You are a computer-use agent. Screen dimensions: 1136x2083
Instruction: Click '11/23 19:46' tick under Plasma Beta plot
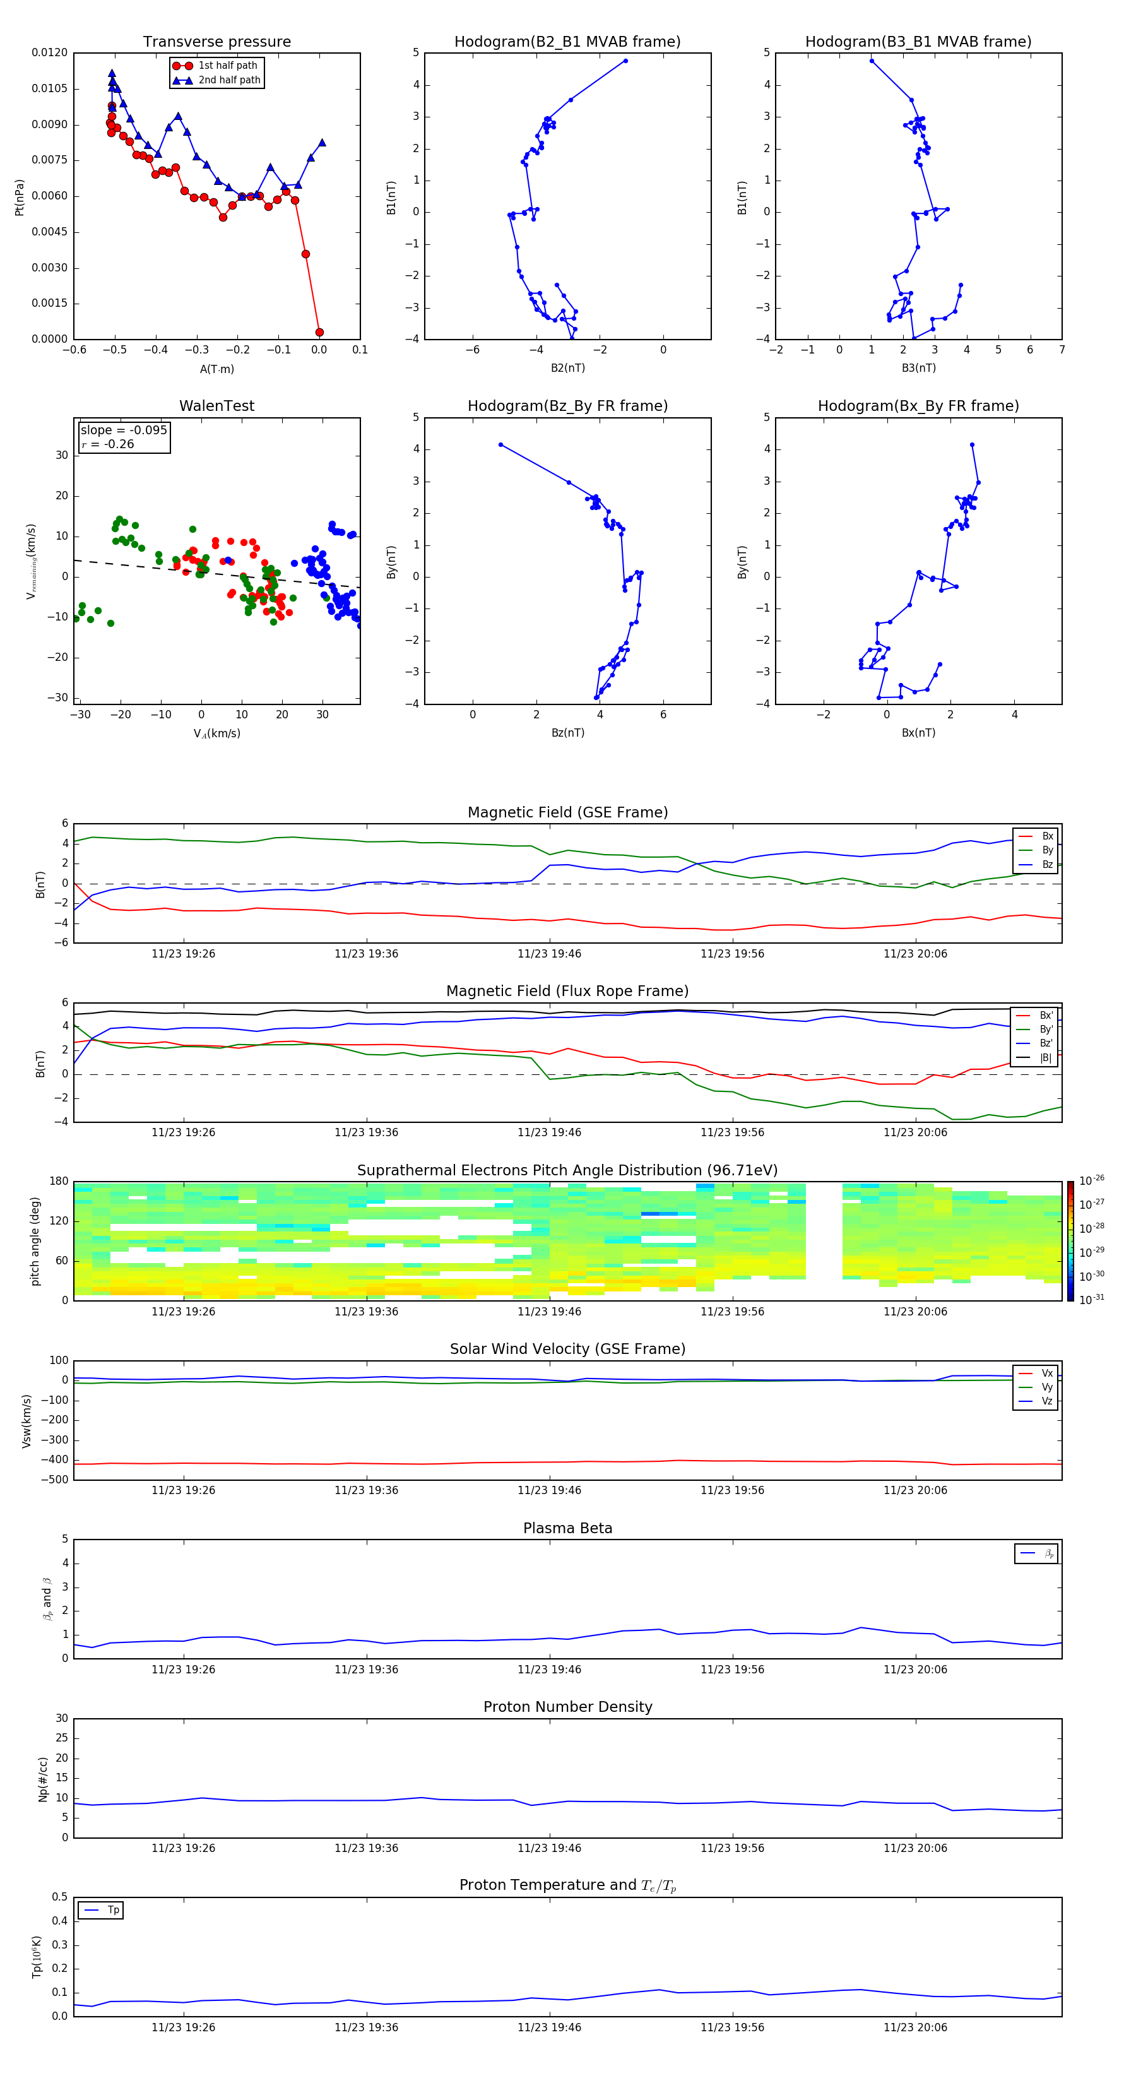pos(549,1669)
